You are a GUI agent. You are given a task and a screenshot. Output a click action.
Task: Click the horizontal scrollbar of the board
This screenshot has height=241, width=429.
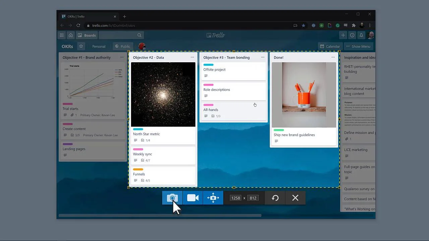pyautogui.click(x=160, y=215)
